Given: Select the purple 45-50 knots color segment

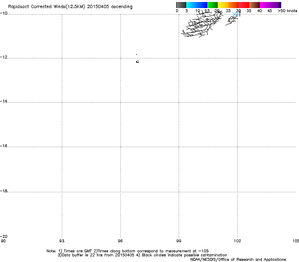Looking at the screenshot, I should (x=276, y=5).
